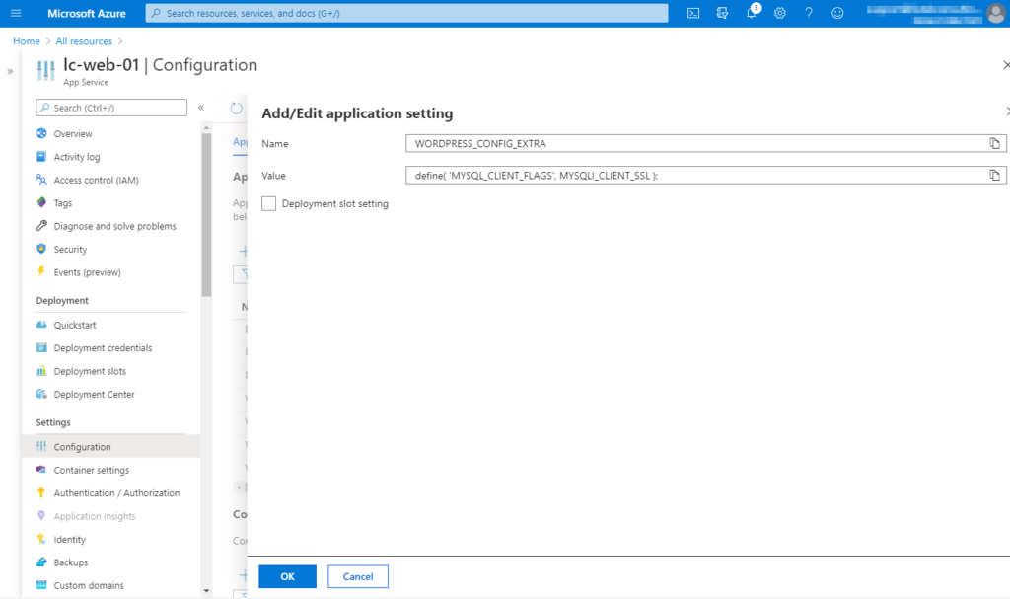Open the feedback smiley icon
The width and height of the screenshot is (1010, 599).
click(837, 13)
